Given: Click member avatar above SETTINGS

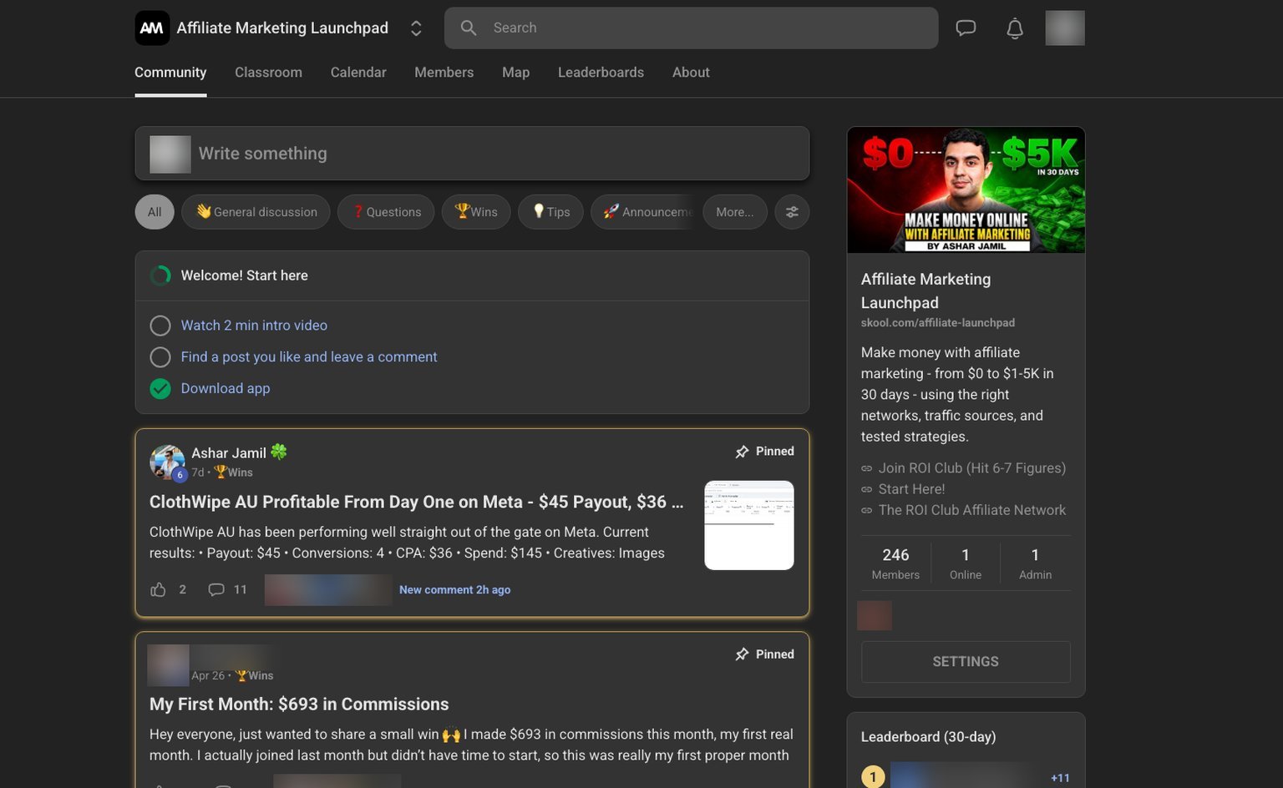Looking at the screenshot, I should [x=875, y=616].
